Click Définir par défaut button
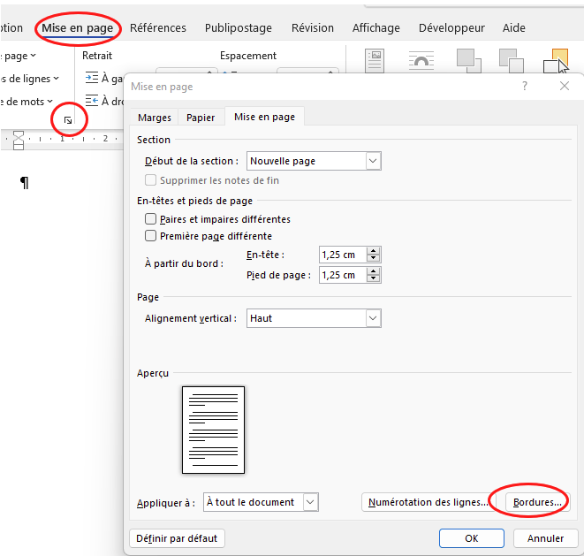This screenshot has height=556, width=584. pos(177,538)
